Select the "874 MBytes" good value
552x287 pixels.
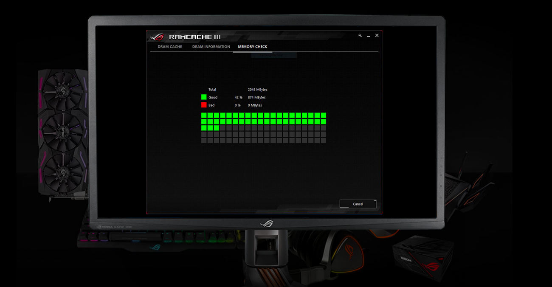tap(257, 98)
